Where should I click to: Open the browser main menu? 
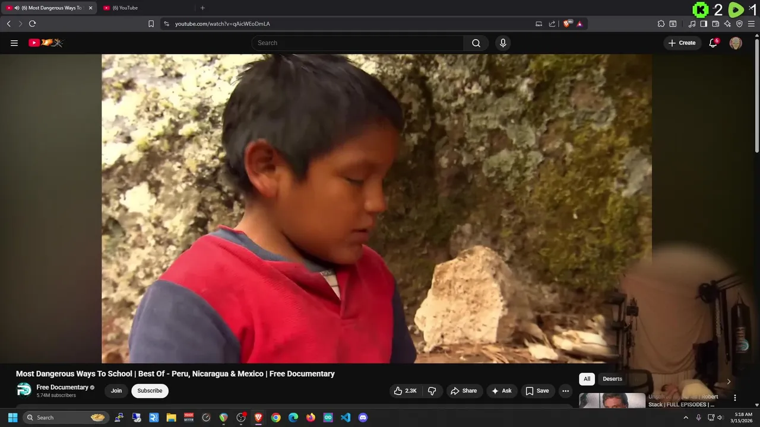tap(751, 24)
